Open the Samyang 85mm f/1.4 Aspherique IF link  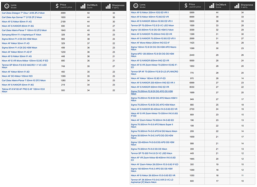[x=21, y=35]
